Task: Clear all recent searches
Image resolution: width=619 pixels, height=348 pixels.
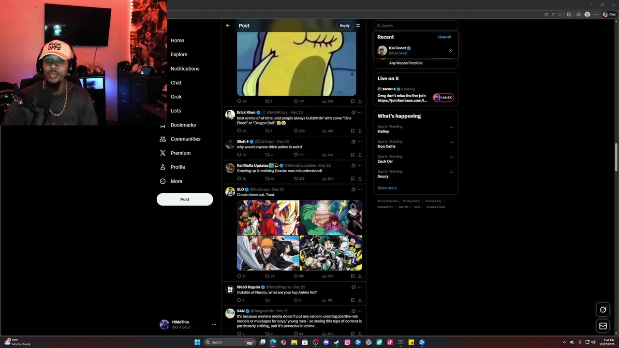Action: point(444,37)
